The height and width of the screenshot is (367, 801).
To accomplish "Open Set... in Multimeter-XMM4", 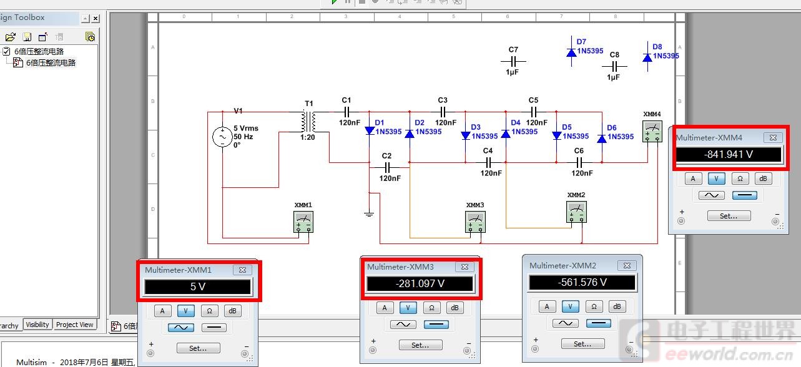I will 728,216.
